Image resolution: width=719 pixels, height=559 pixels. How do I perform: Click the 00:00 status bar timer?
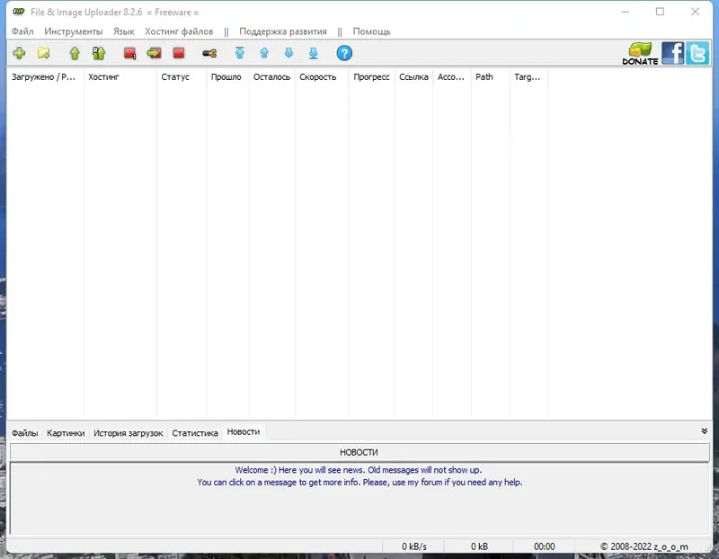[x=545, y=546]
